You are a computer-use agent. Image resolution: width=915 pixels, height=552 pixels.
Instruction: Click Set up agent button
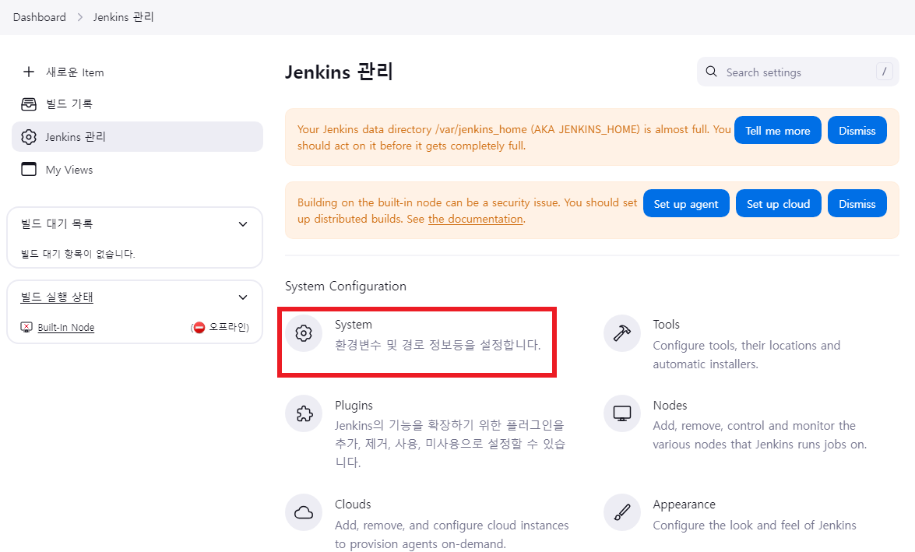(x=686, y=203)
